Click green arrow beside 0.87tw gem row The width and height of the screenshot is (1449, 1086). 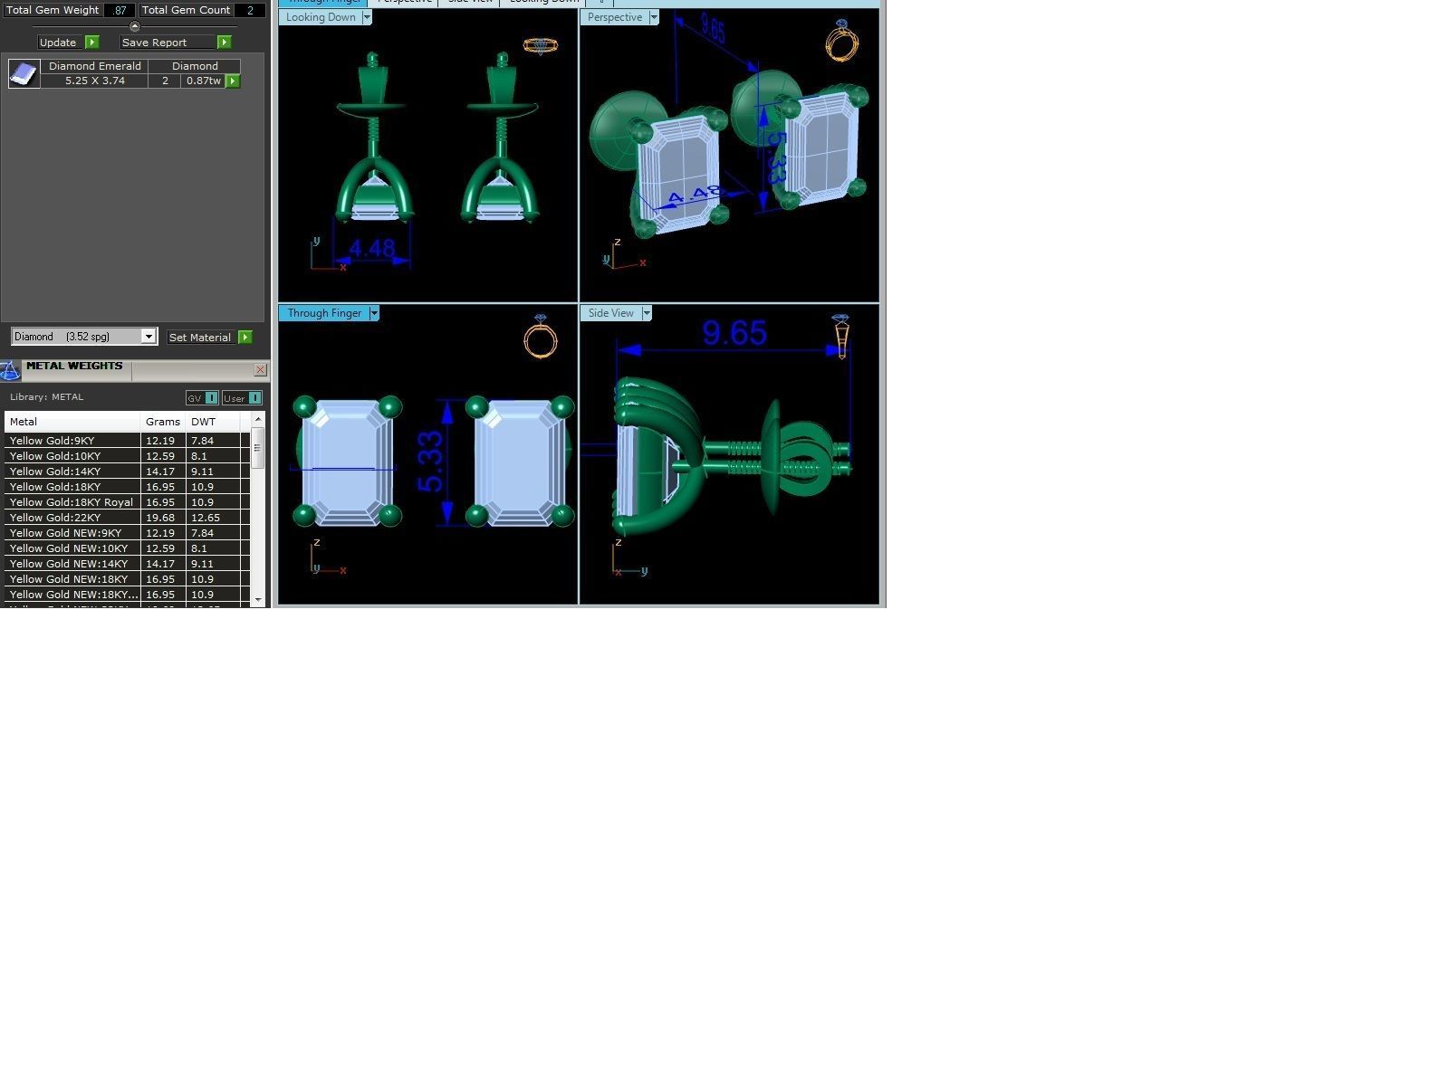coord(233,81)
